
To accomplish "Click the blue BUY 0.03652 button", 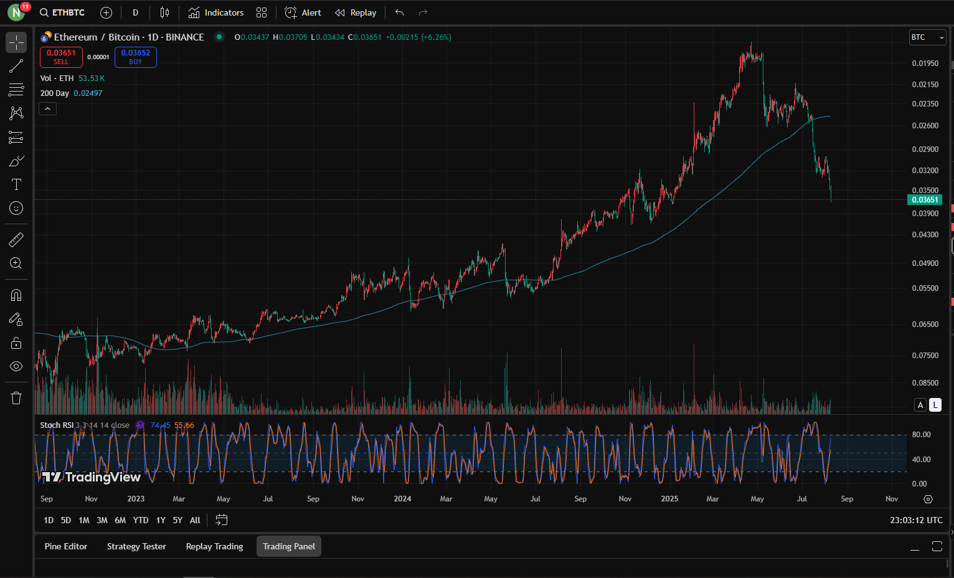I will tap(136, 57).
